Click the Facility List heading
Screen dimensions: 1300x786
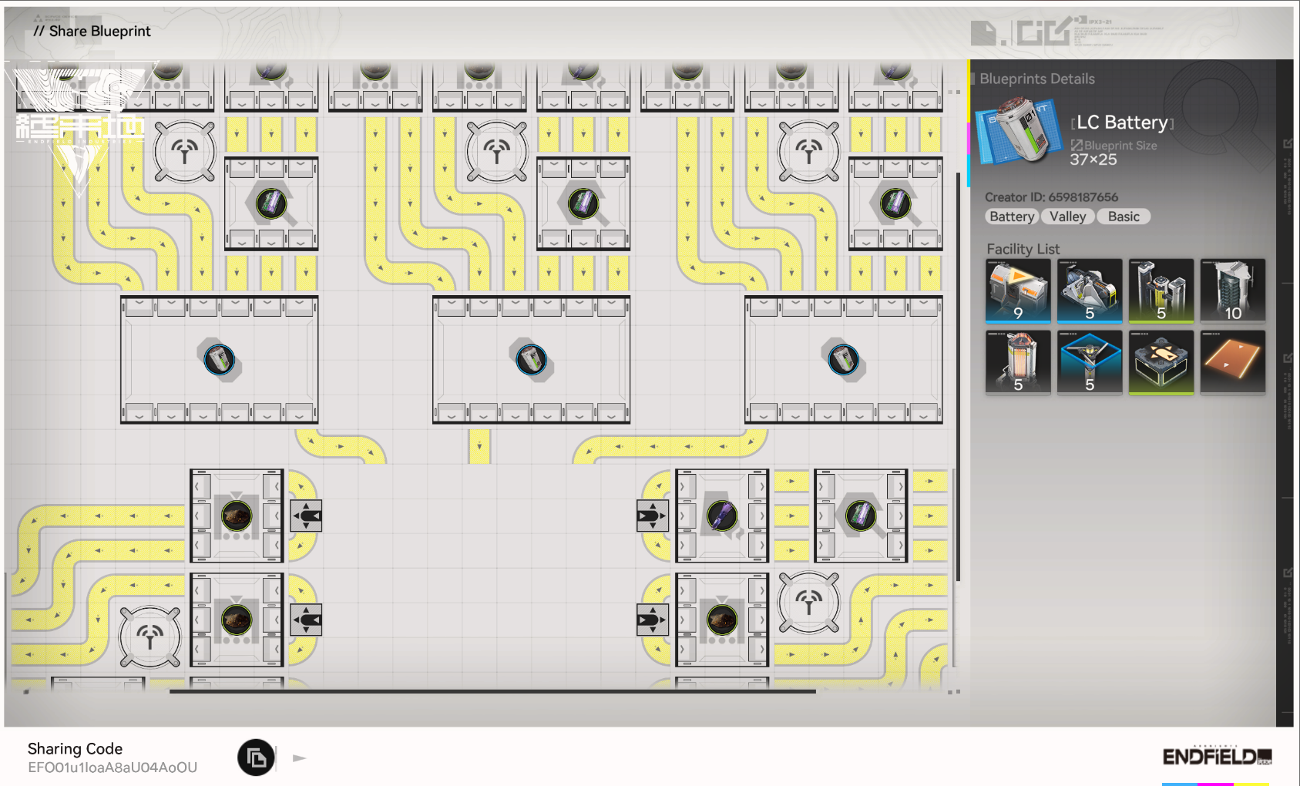(1023, 249)
